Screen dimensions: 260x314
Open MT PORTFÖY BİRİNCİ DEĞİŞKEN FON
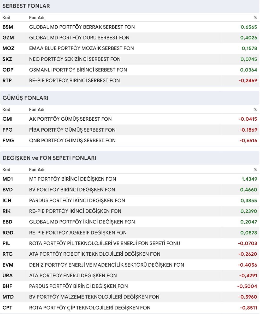[73, 179]
